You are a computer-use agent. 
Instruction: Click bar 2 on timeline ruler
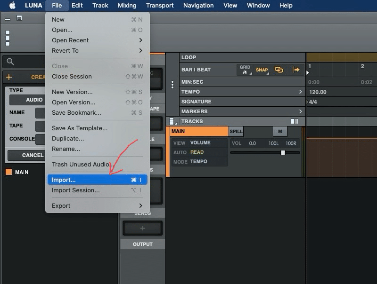click(362, 66)
